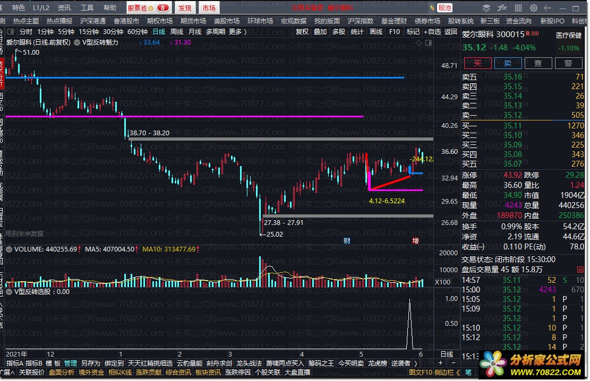Open the 盘面分析 bottom tab

pos(62,373)
